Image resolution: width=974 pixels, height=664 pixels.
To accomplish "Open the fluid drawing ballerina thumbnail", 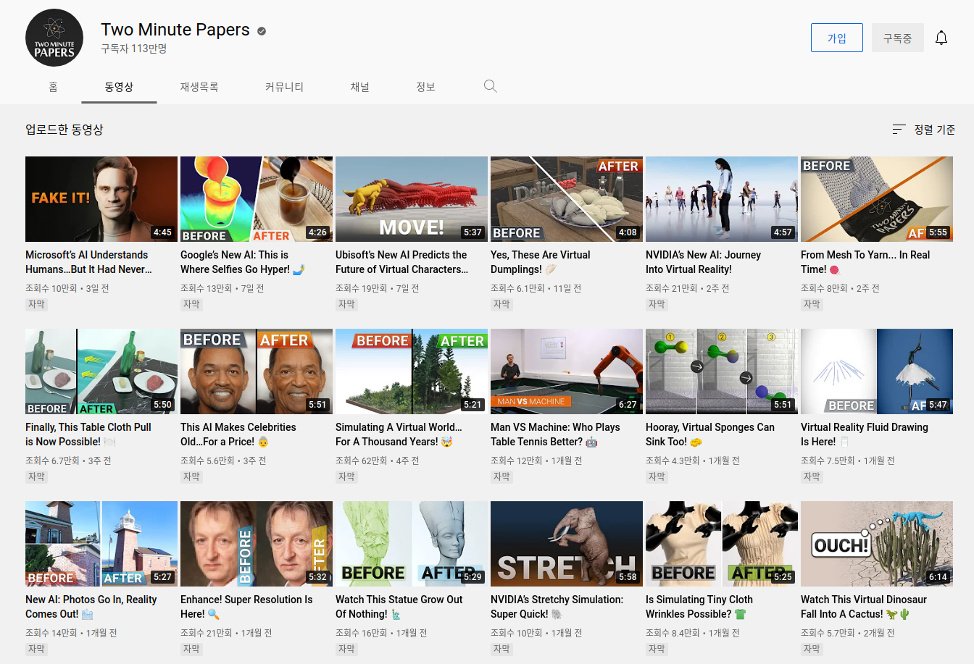I will [x=877, y=371].
